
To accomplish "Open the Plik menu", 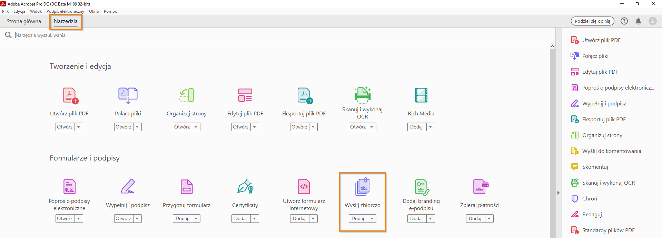I will tap(6, 11).
